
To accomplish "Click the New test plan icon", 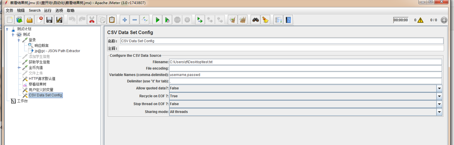I will point(10,20).
